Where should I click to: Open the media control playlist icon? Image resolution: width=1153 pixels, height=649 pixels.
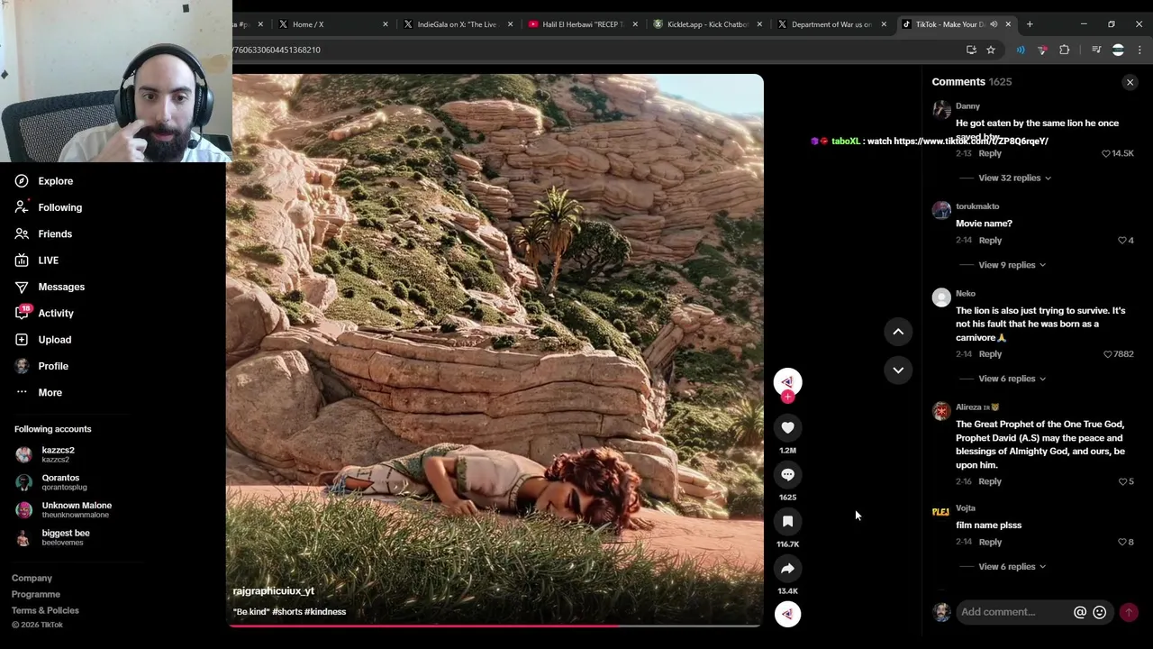[x=1096, y=50]
